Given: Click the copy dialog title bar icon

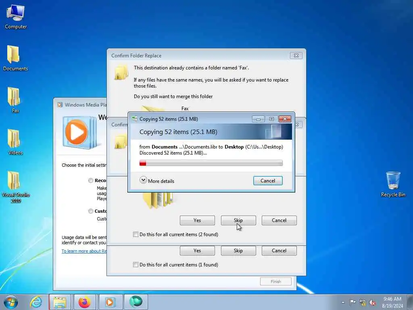Looking at the screenshot, I should click(x=135, y=119).
